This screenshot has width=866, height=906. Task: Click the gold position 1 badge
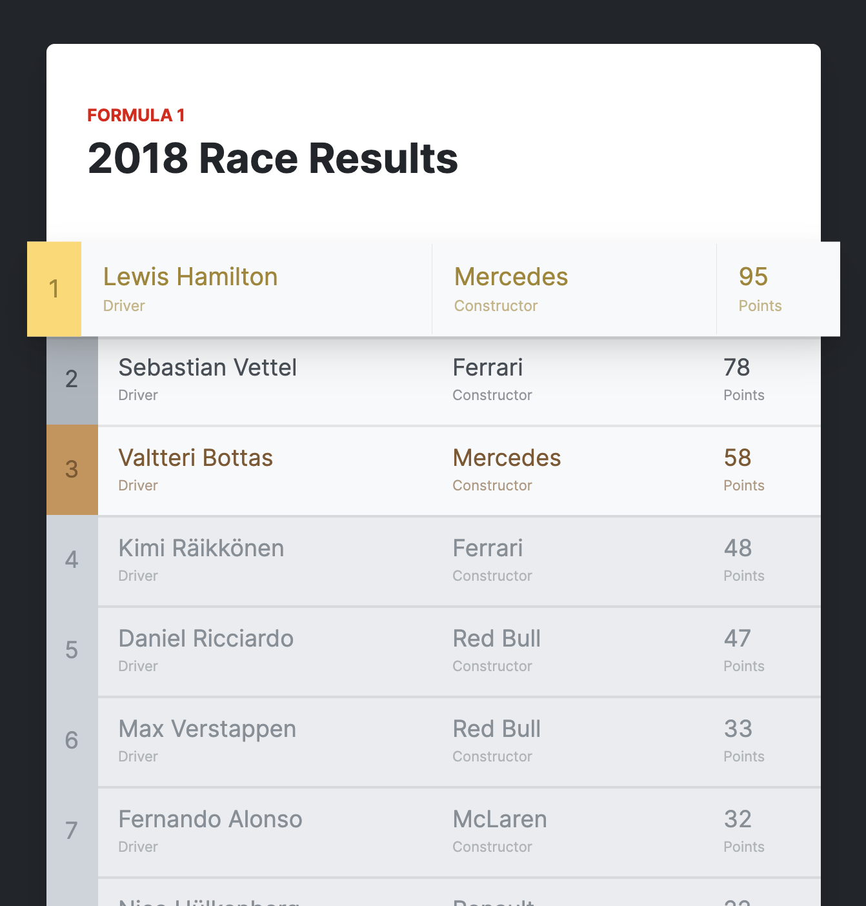(54, 289)
